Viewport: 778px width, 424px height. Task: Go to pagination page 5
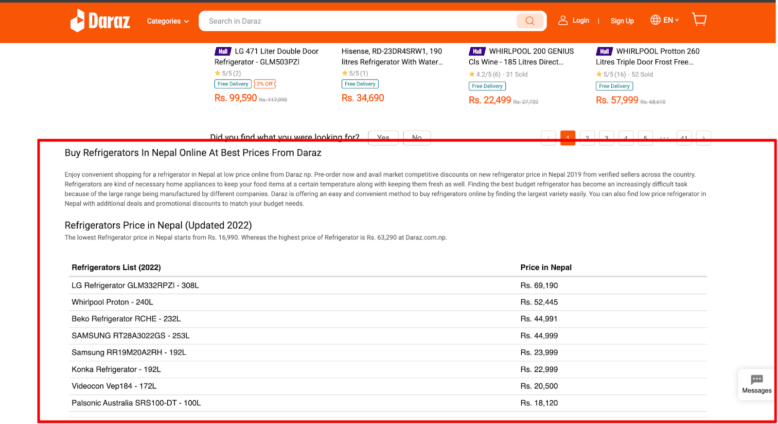pyautogui.click(x=645, y=138)
